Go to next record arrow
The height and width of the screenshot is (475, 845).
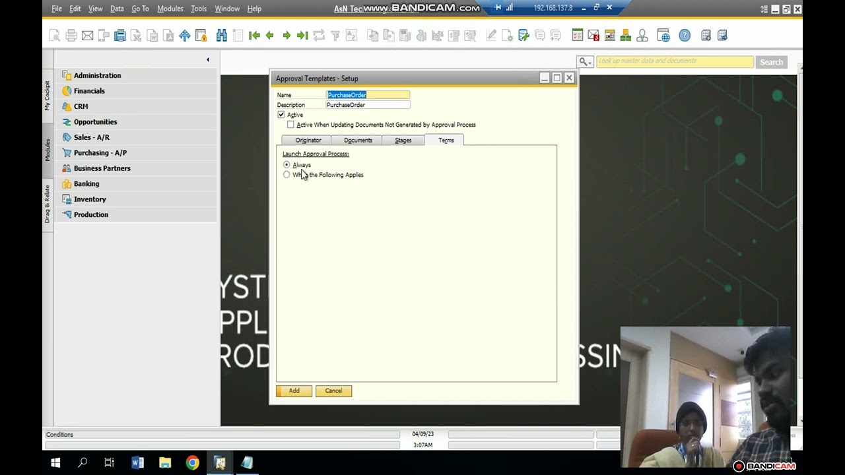tap(287, 36)
